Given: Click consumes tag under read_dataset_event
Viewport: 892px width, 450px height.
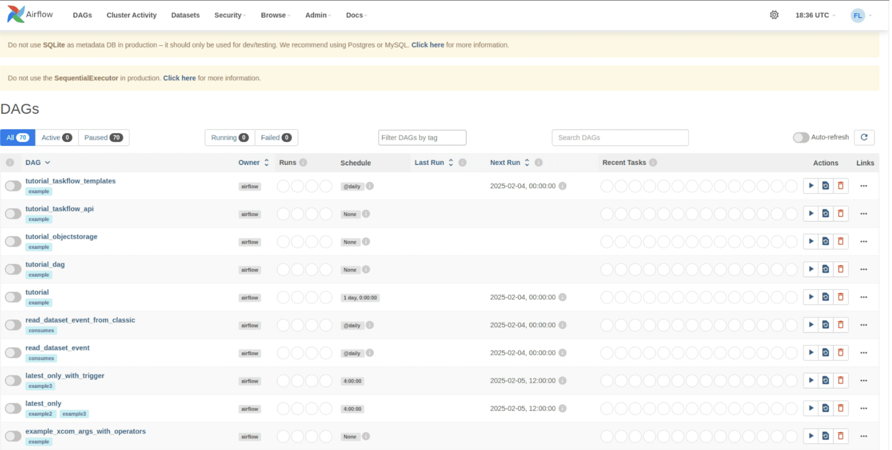Looking at the screenshot, I should pos(41,358).
